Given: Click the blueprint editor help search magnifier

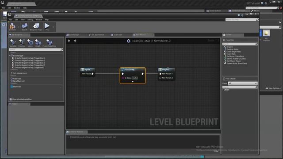Looking at the screenshot, I should pos(257,19).
